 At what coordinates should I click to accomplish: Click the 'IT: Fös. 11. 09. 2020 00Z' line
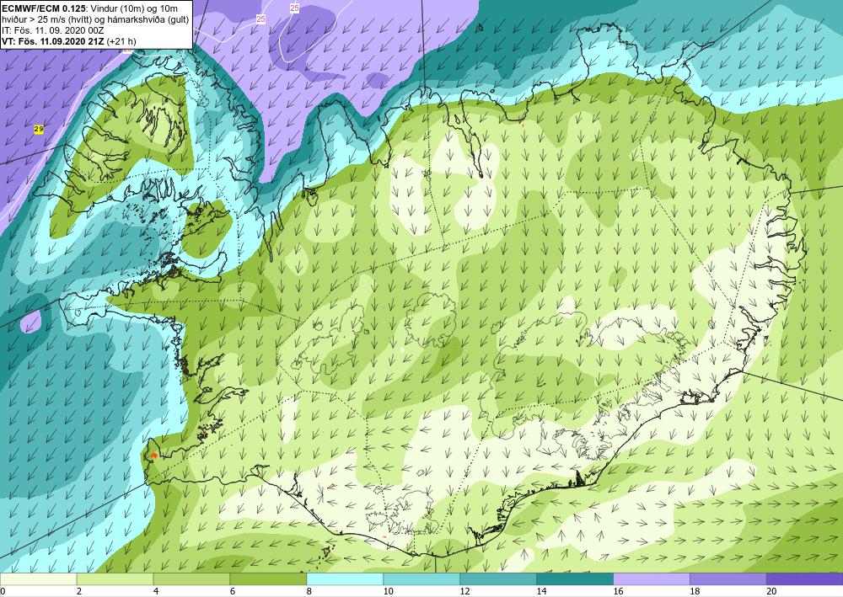(x=52, y=30)
